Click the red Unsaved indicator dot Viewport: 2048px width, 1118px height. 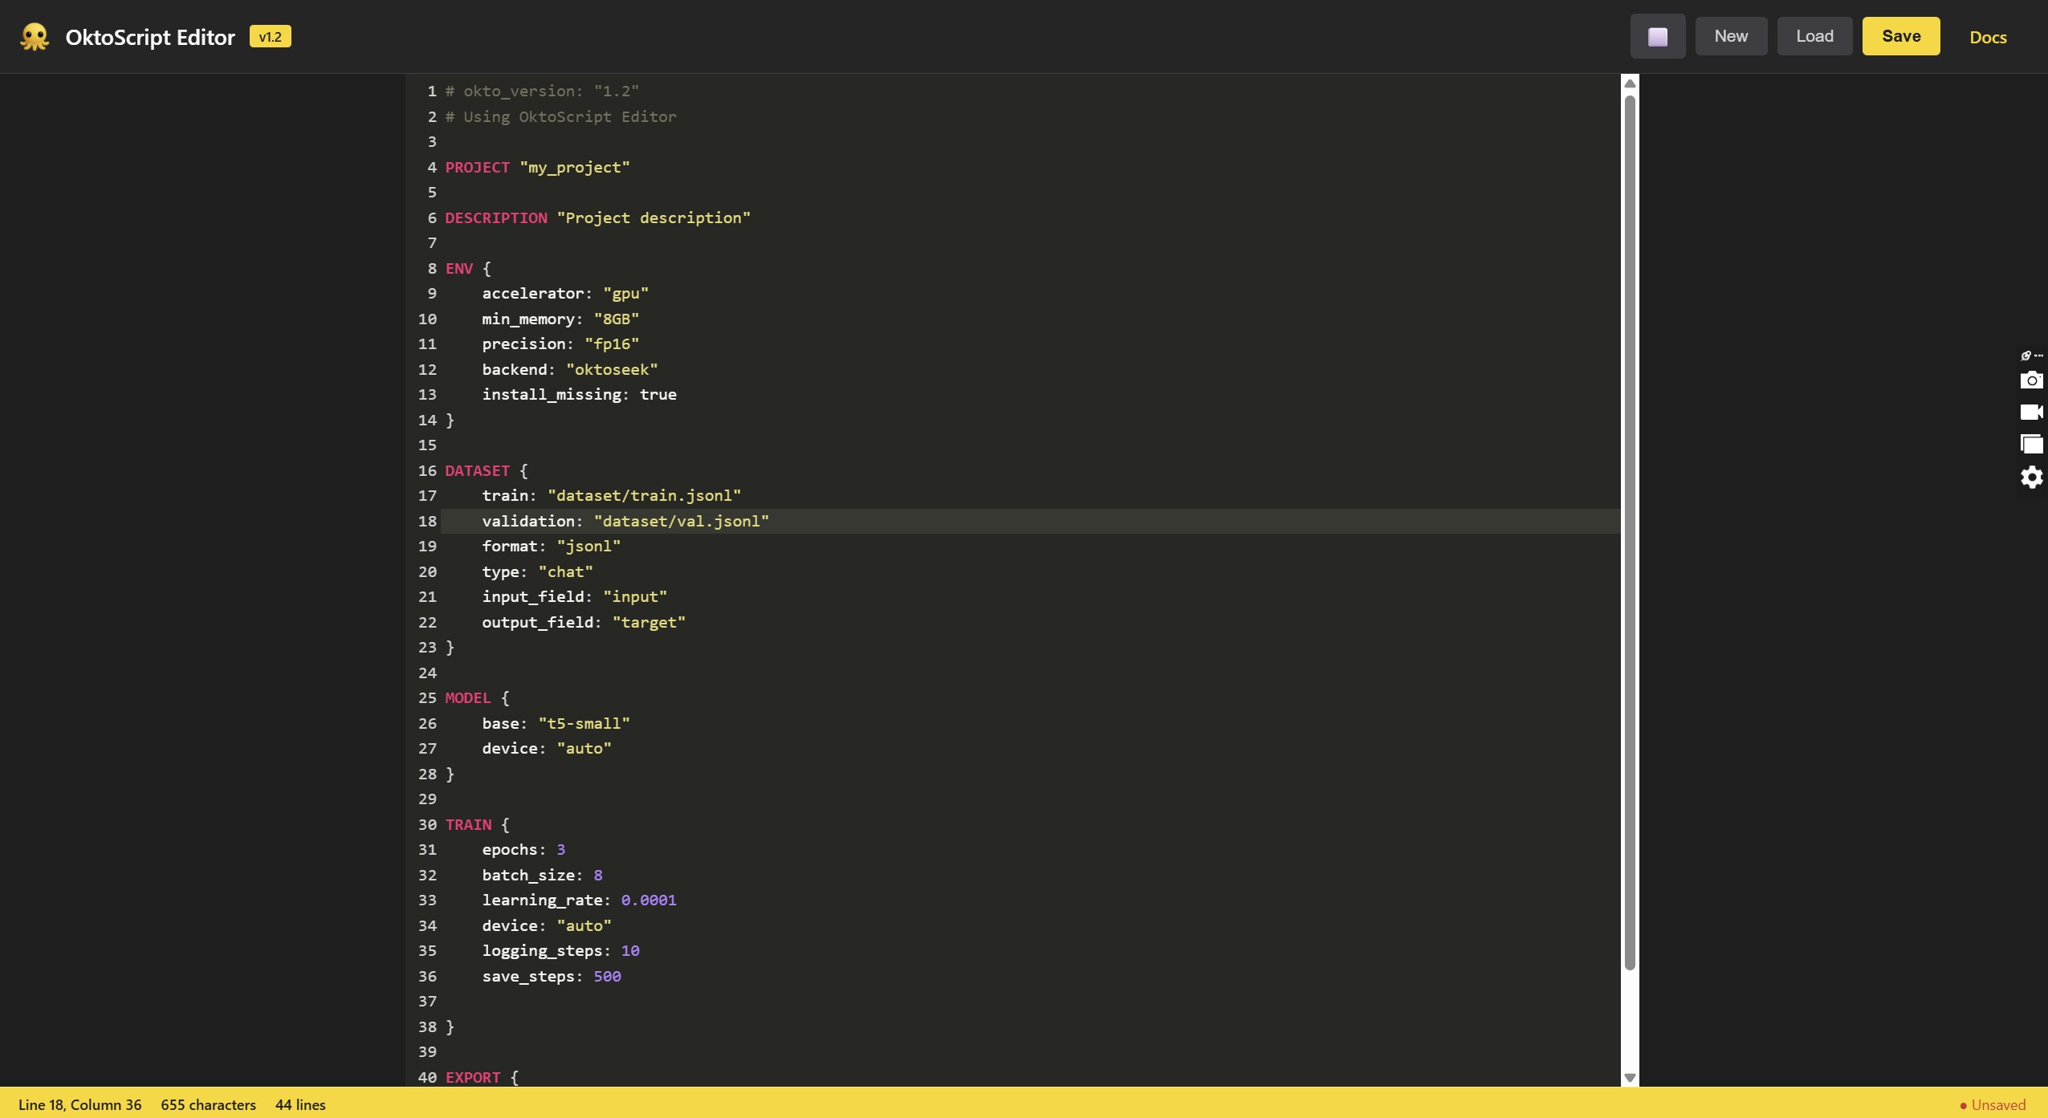pos(1964,1104)
